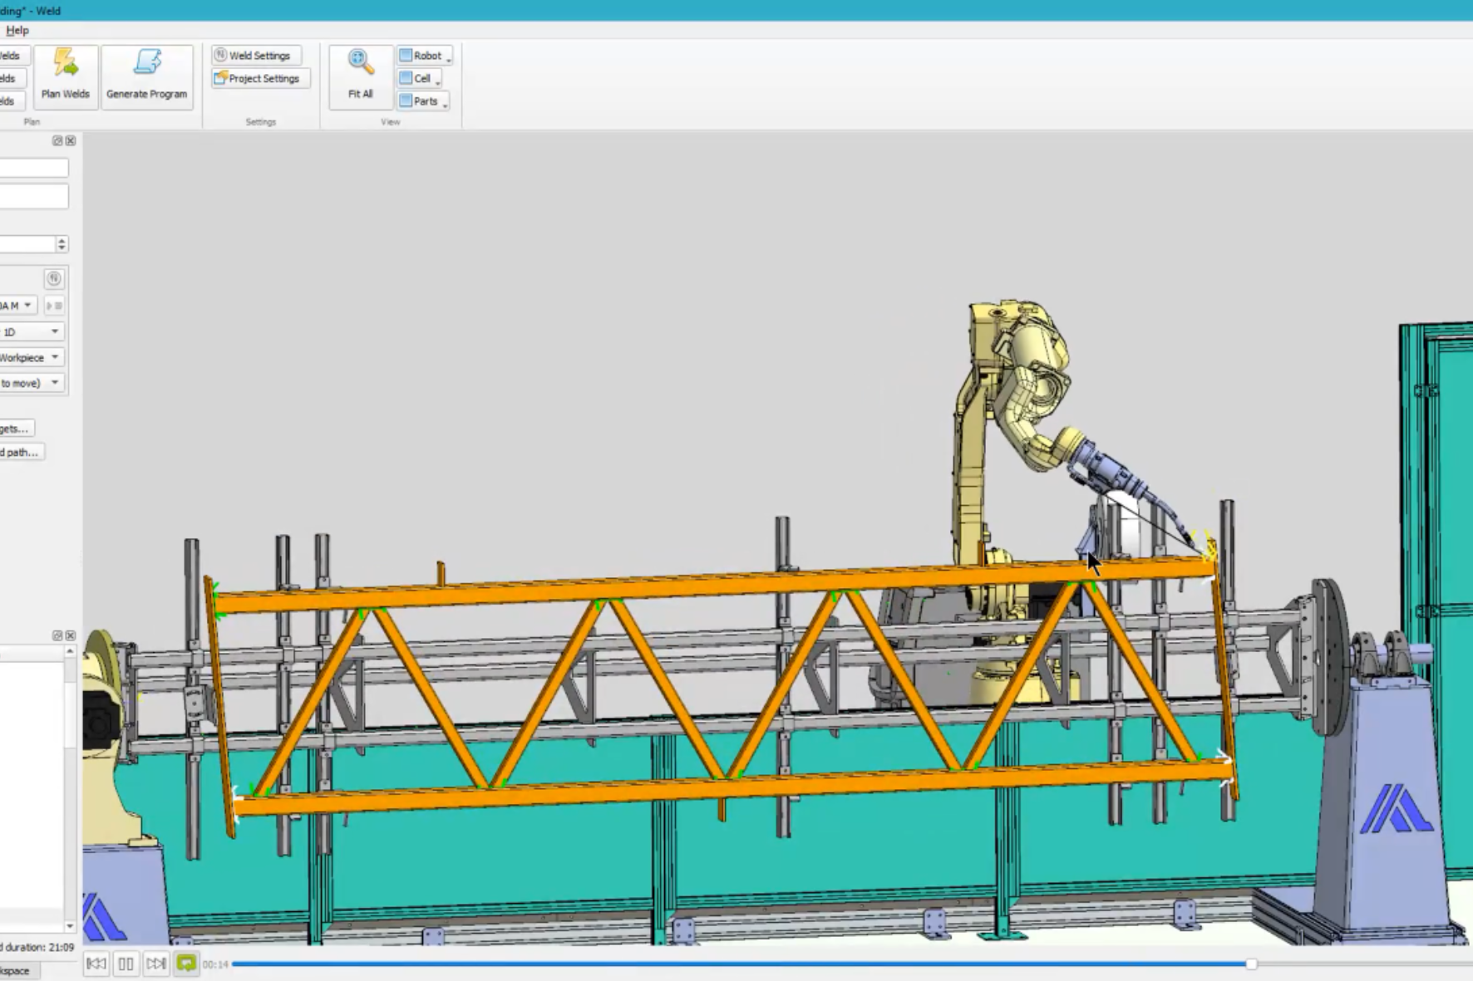
Task: Click the button ending in 'd path...'
Action: pos(21,452)
